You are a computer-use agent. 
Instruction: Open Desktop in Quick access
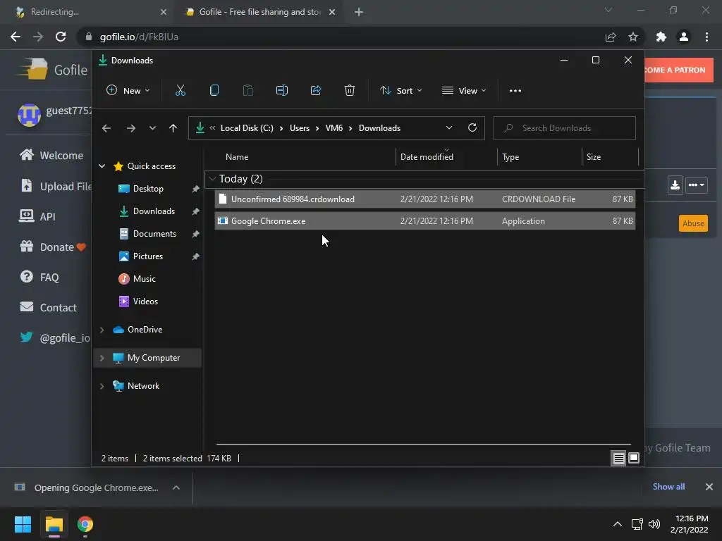(148, 189)
